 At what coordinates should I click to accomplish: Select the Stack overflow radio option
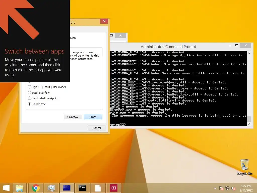point(39,93)
